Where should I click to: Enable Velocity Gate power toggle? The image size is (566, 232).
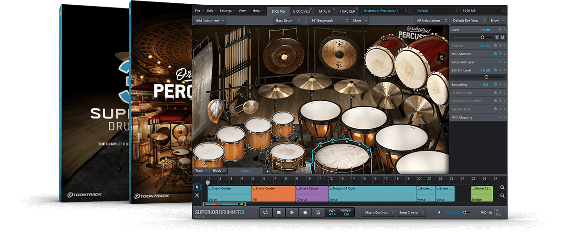[x=495, y=109]
